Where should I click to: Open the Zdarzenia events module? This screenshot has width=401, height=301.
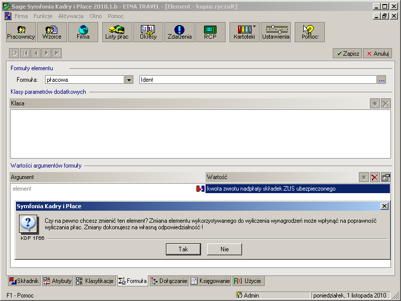click(179, 32)
